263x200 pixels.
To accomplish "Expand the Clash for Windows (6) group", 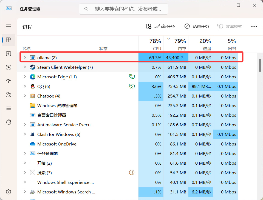I will pos(25,134).
